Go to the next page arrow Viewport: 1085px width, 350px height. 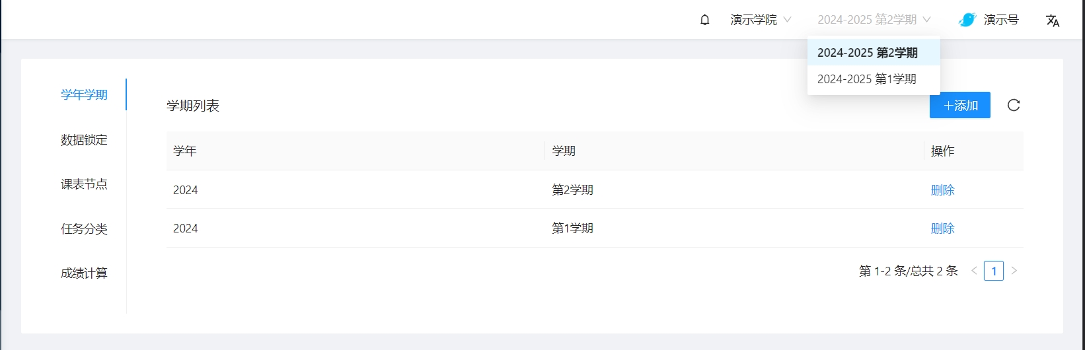(1014, 271)
